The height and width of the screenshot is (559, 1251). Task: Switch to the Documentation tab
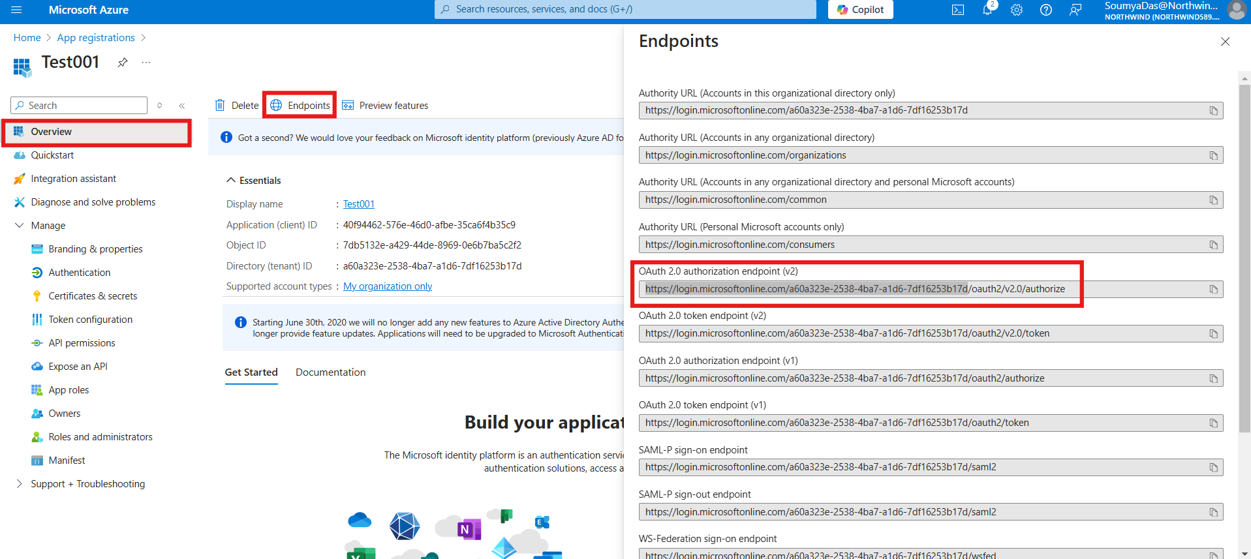(x=330, y=372)
